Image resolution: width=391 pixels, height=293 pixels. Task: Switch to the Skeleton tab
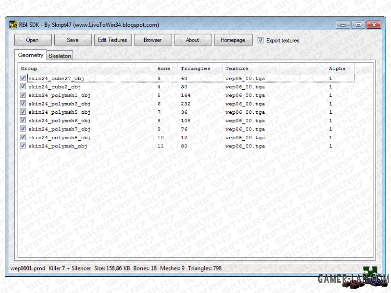point(60,56)
